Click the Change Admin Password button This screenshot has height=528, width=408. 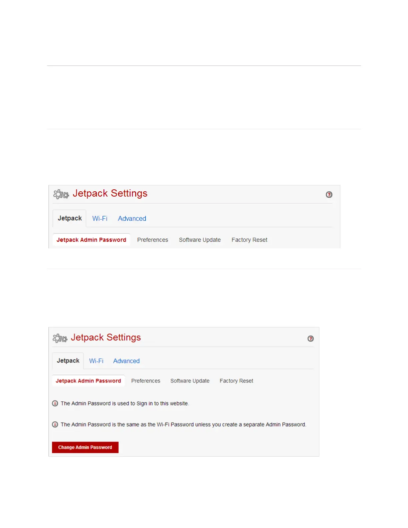[85, 447]
